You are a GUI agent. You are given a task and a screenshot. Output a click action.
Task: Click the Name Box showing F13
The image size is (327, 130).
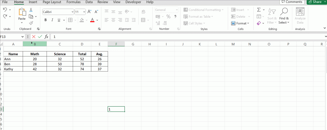[x=10, y=37]
